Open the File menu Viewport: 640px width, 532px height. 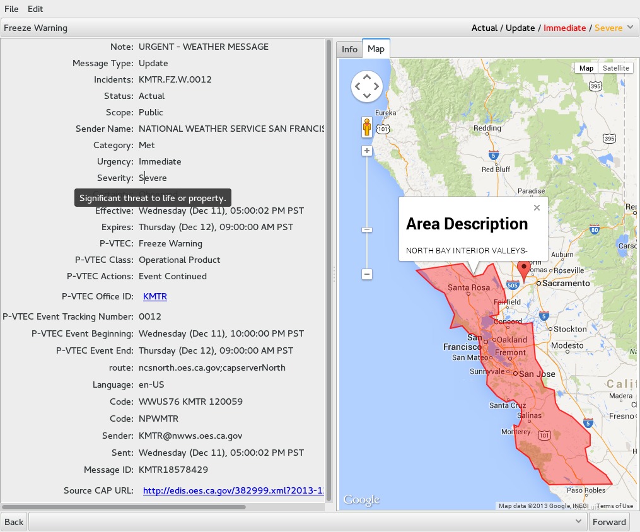[x=11, y=9]
